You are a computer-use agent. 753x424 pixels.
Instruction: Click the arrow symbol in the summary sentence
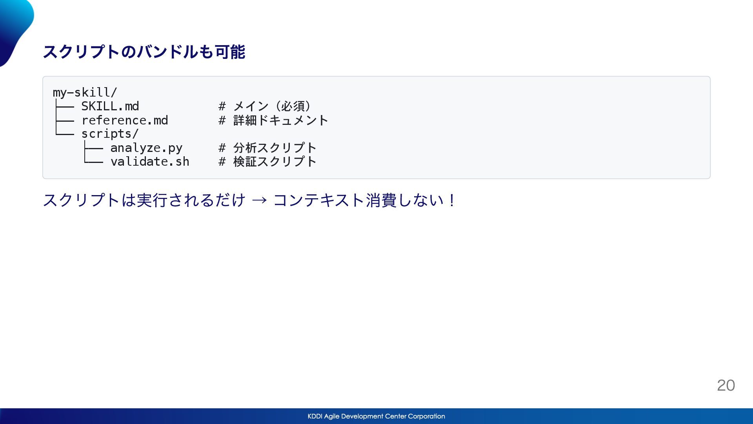259,200
